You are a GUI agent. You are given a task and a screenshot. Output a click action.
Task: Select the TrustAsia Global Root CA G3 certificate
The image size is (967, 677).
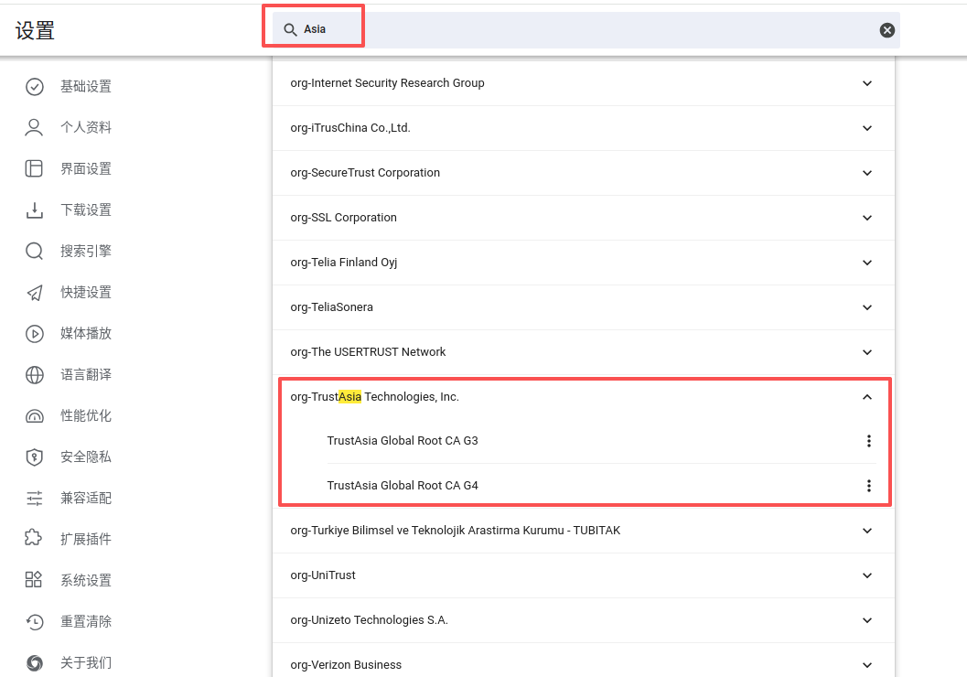[x=403, y=441]
